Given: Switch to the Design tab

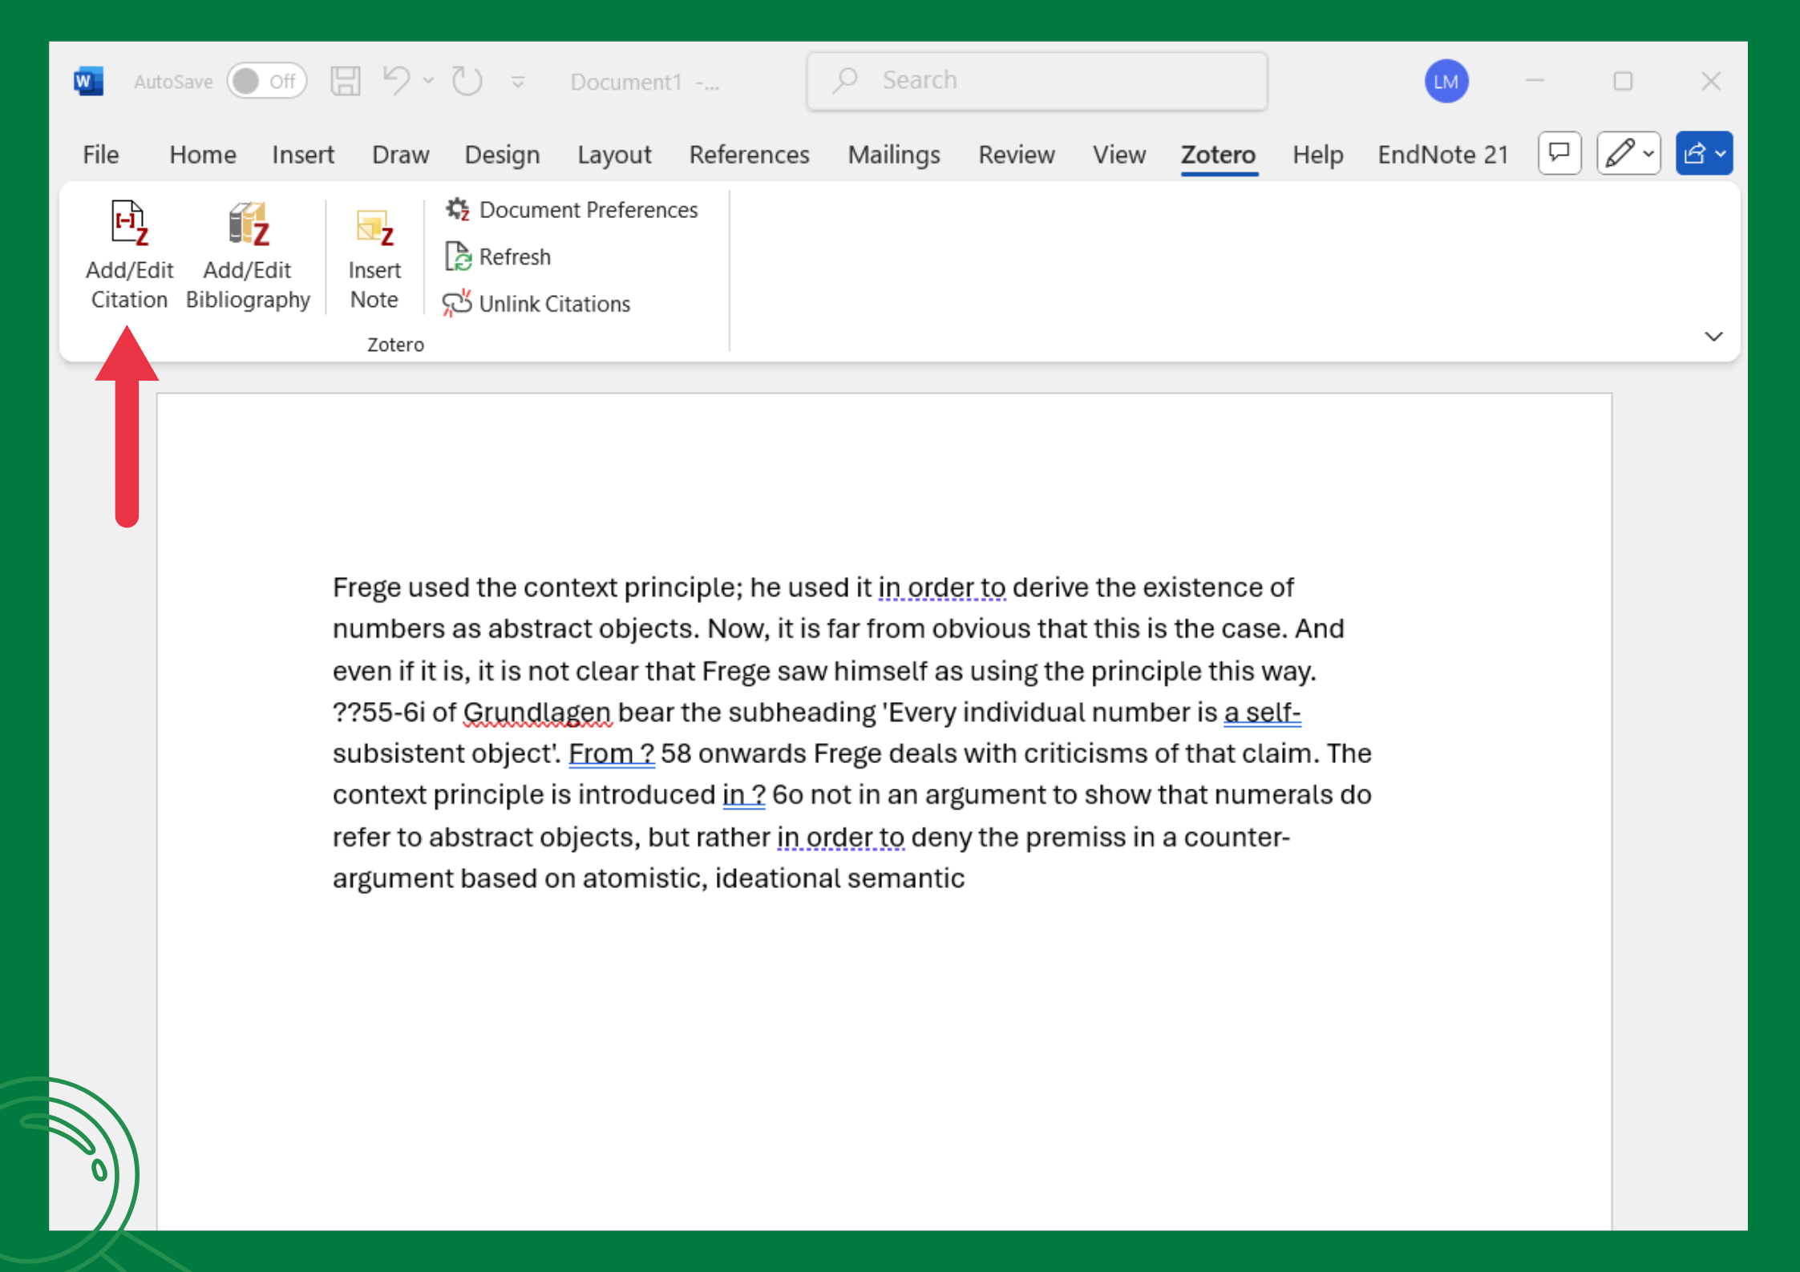Looking at the screenshot, I should (x=502, y=154).
